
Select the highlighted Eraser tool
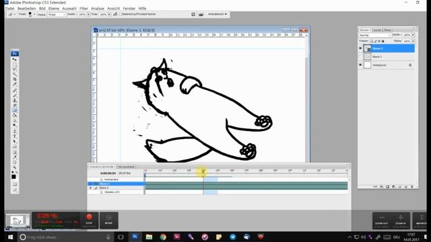[x=15, y=110]
